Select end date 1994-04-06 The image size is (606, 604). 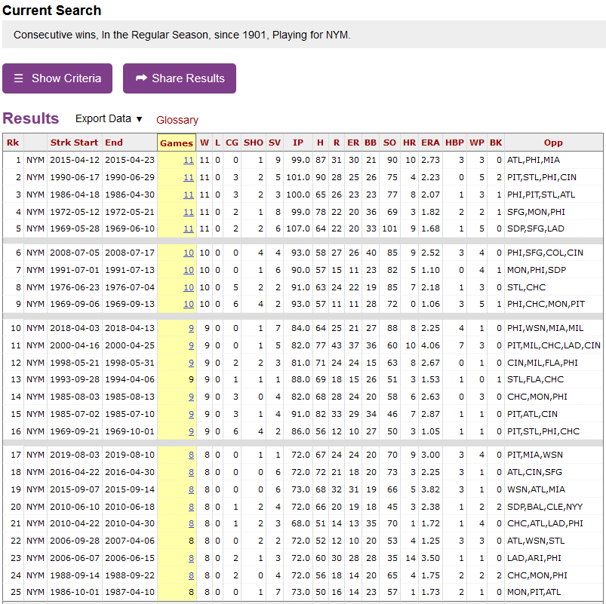coord(130,379)
